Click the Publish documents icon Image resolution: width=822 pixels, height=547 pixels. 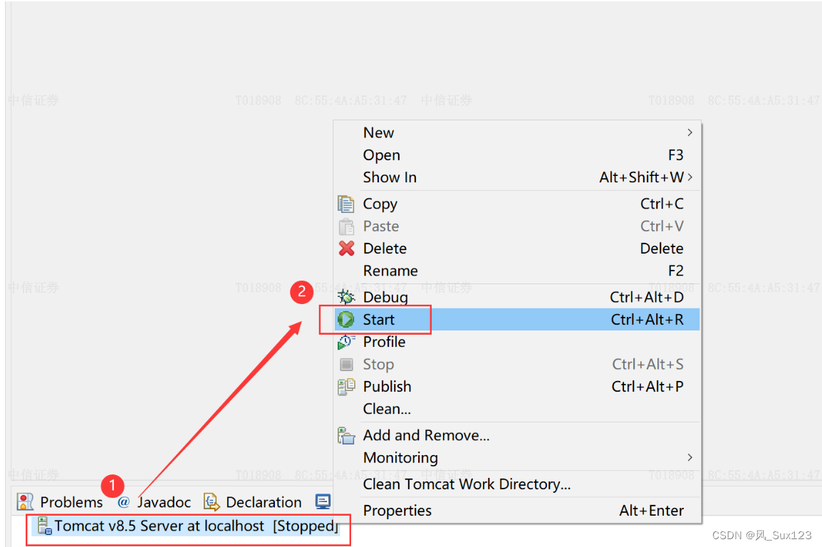[x=346, y=387]
